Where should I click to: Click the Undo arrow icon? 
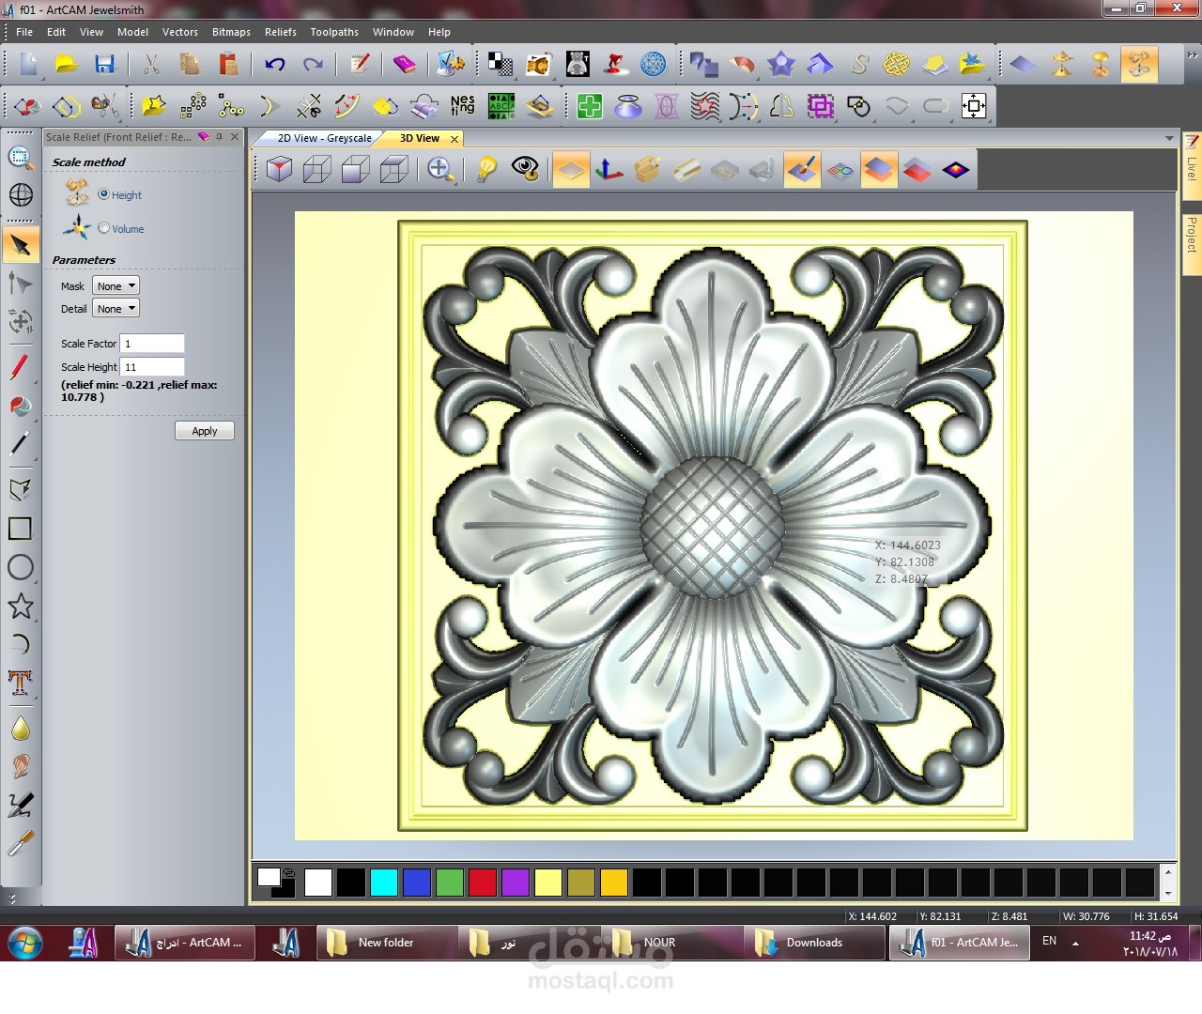pos(274,64)
